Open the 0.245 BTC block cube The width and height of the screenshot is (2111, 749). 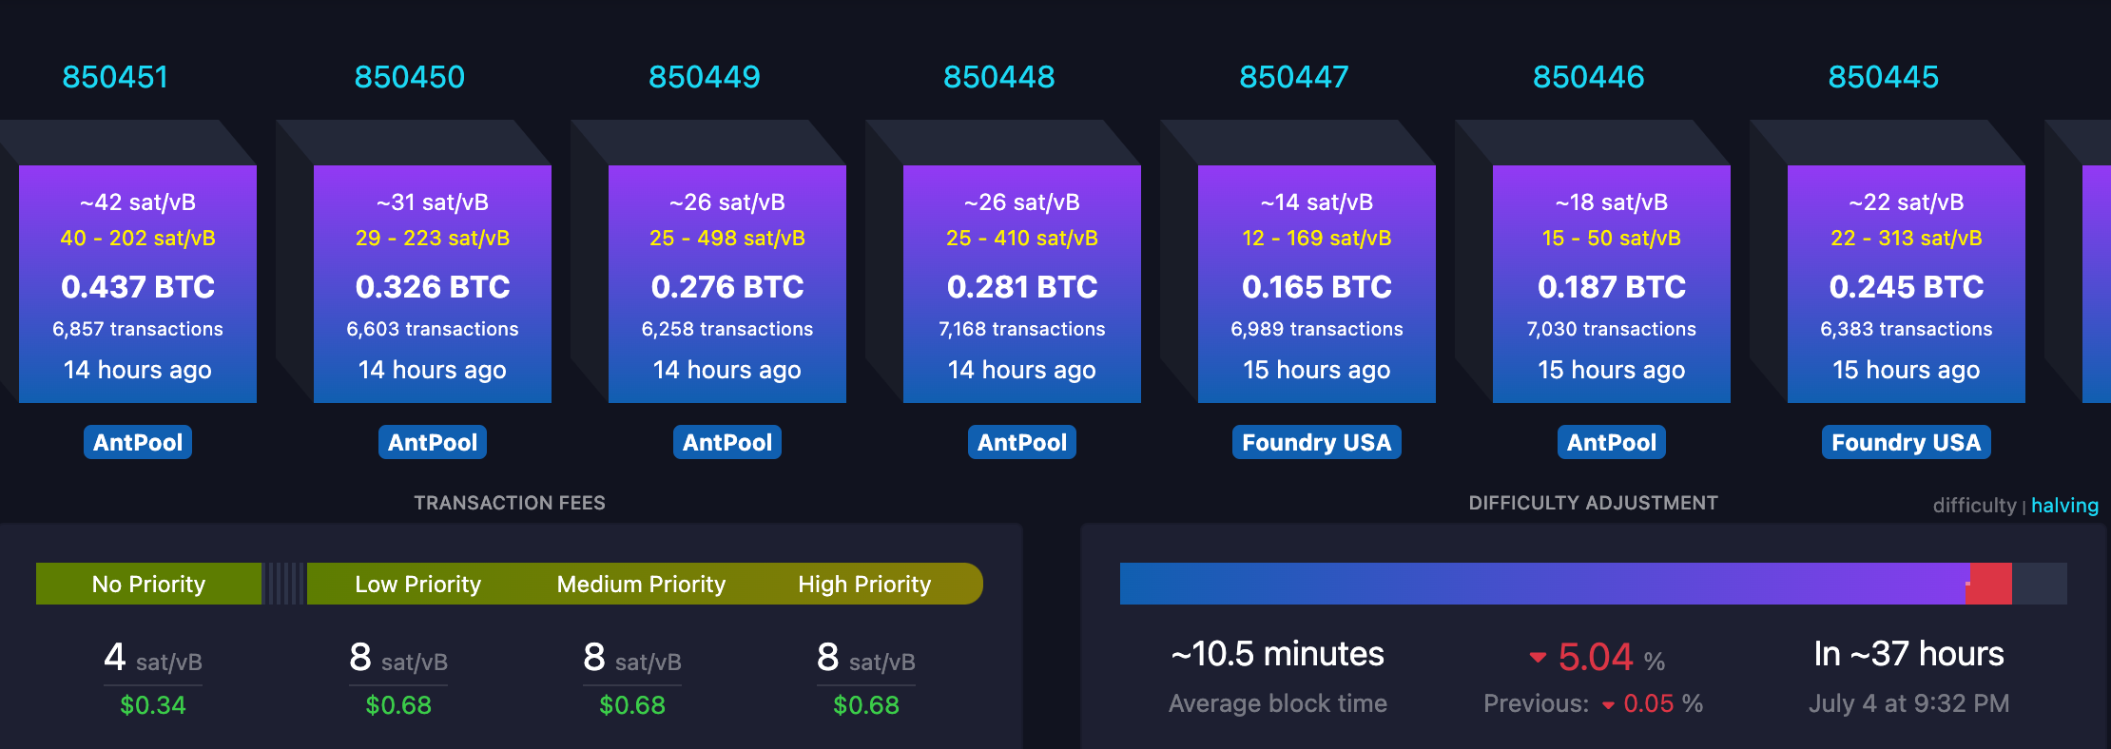click(1907, 283)
